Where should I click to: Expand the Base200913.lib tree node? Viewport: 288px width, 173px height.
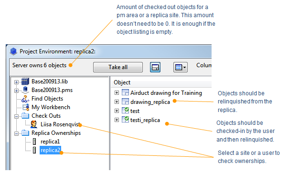16,82
